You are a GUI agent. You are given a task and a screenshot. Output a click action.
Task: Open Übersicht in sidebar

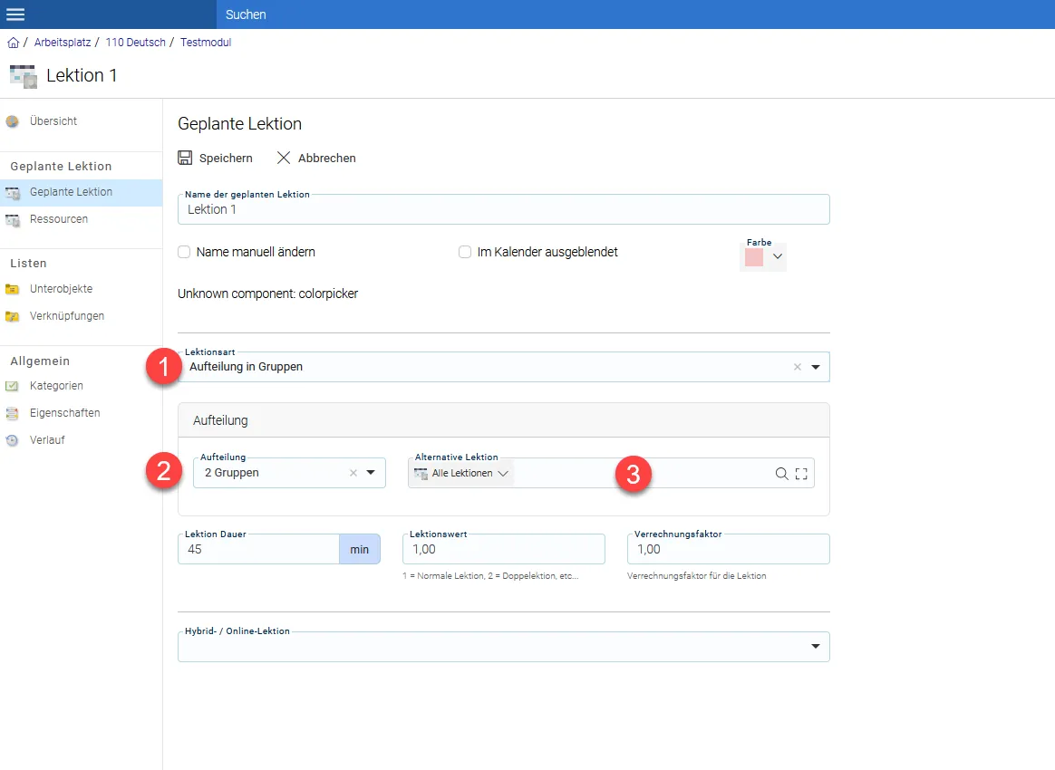point(81,121)
